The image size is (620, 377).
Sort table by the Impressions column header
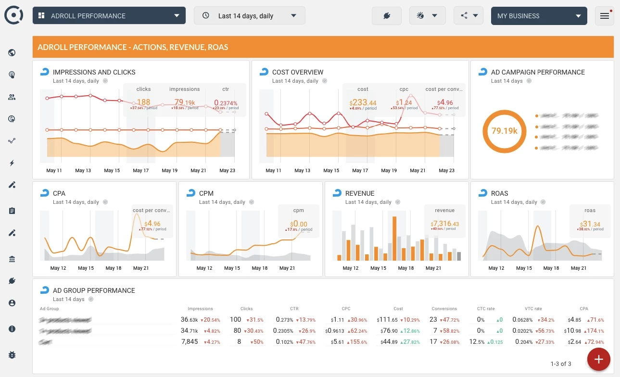200,309
